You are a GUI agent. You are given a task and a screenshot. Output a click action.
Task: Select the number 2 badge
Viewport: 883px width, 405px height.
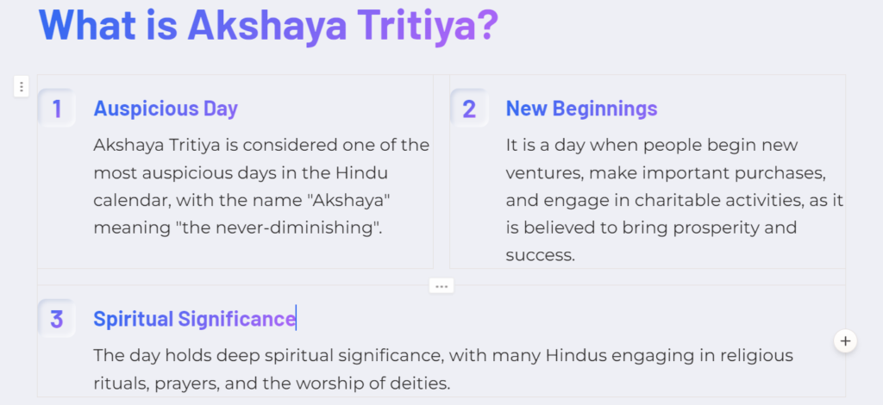(469, 109)
